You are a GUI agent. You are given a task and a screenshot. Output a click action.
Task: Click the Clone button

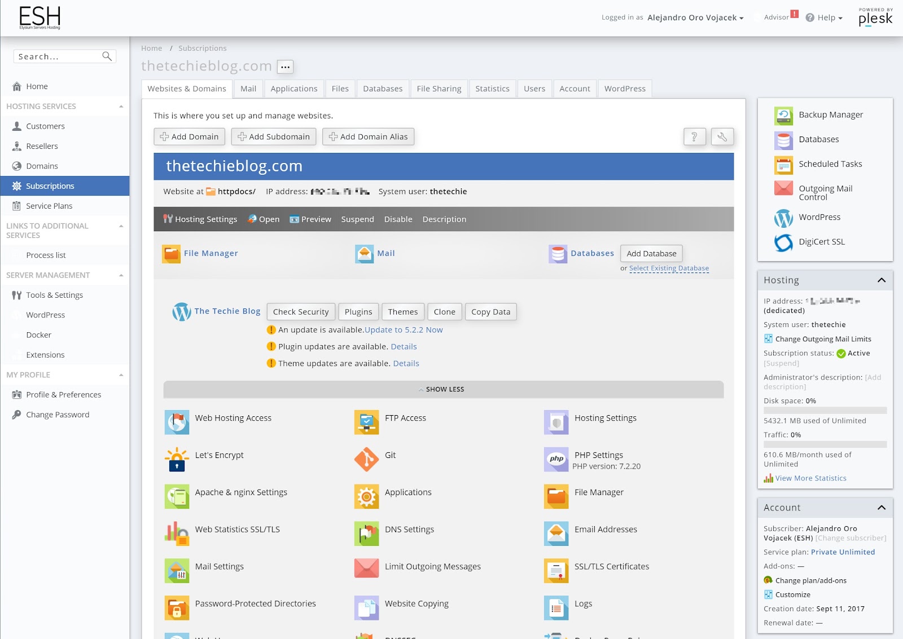[444, 312]
